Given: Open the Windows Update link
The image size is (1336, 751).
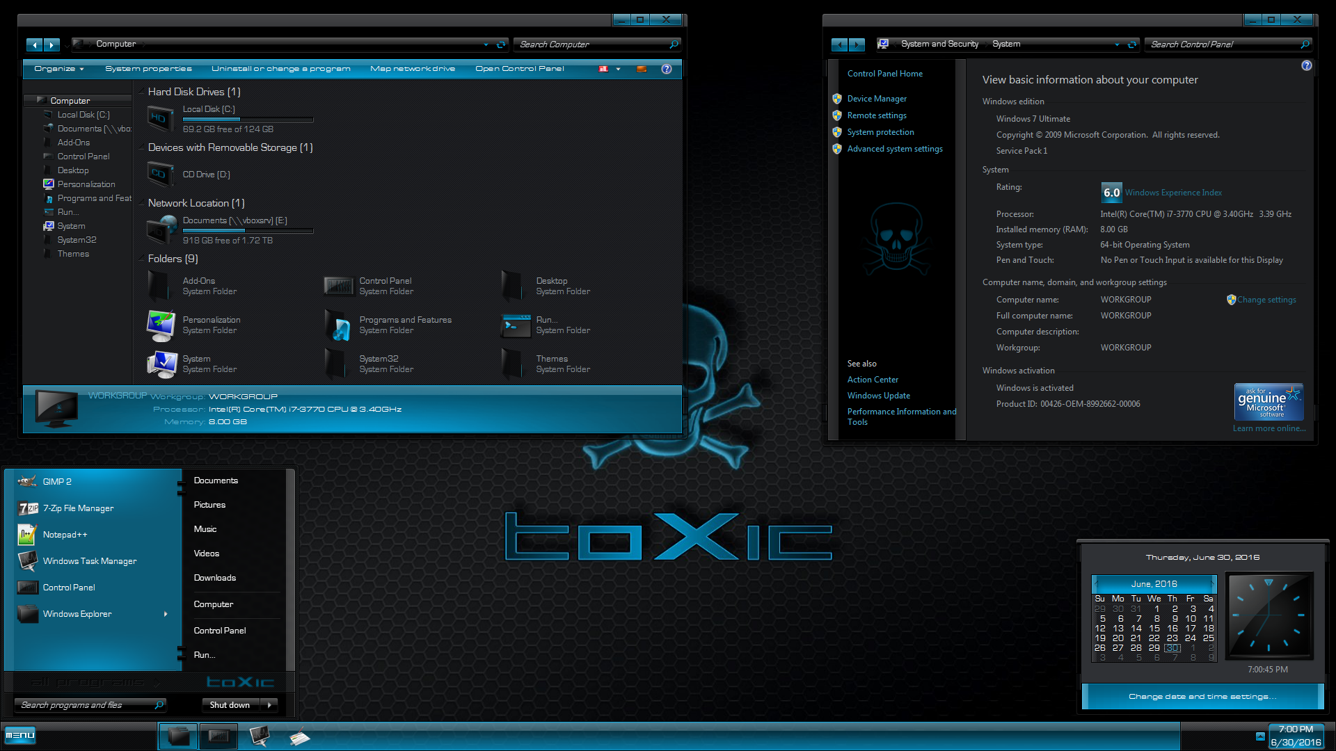Looking at the screenshot, I should click(878, 396).
